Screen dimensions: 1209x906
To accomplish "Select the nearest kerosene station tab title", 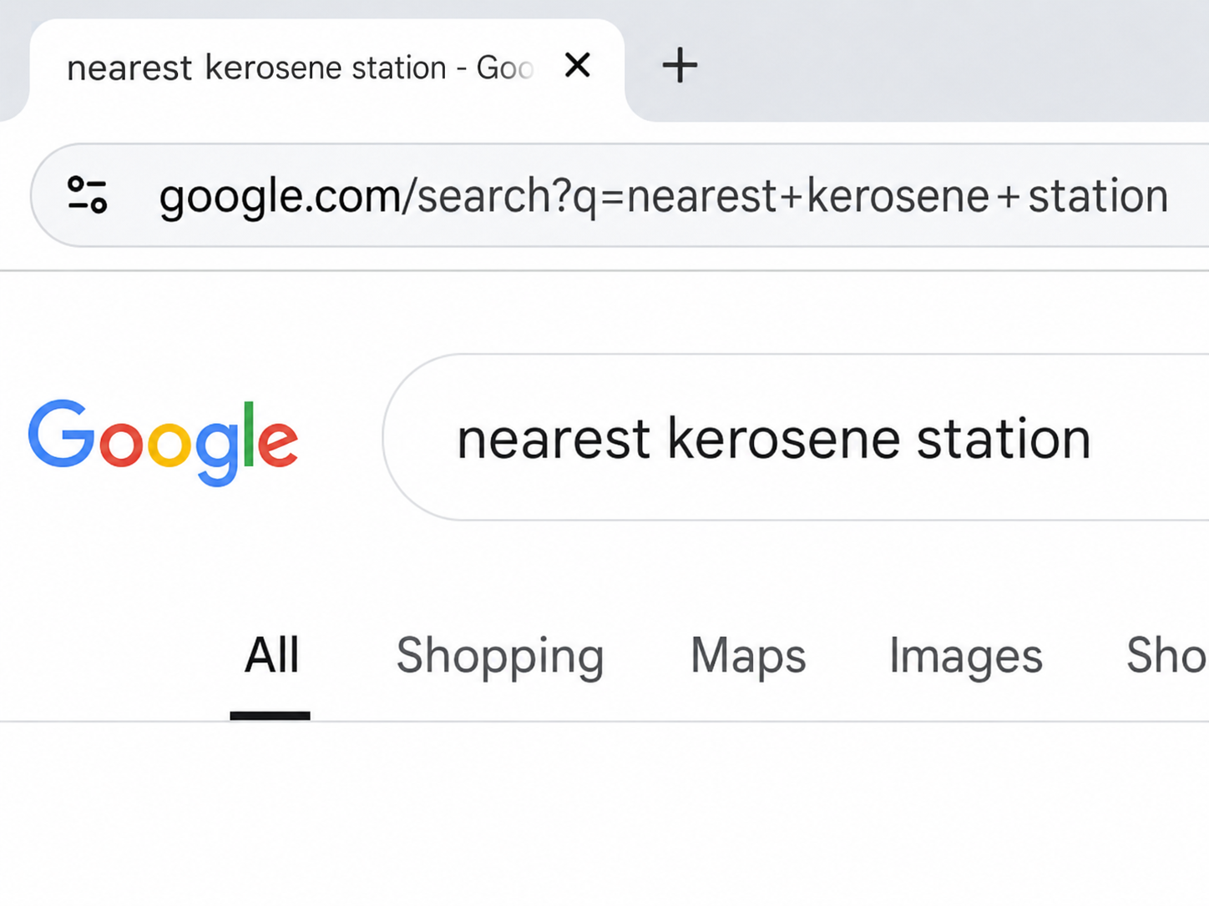I will point(300,68).
